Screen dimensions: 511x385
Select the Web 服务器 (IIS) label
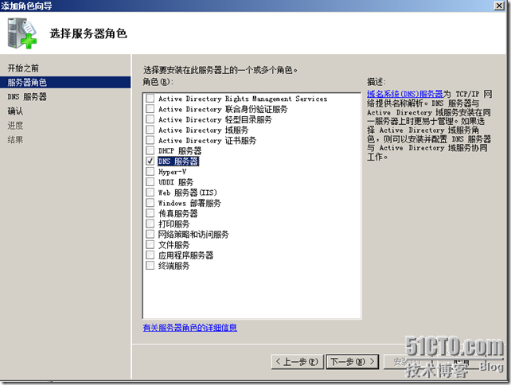point(188,192)
